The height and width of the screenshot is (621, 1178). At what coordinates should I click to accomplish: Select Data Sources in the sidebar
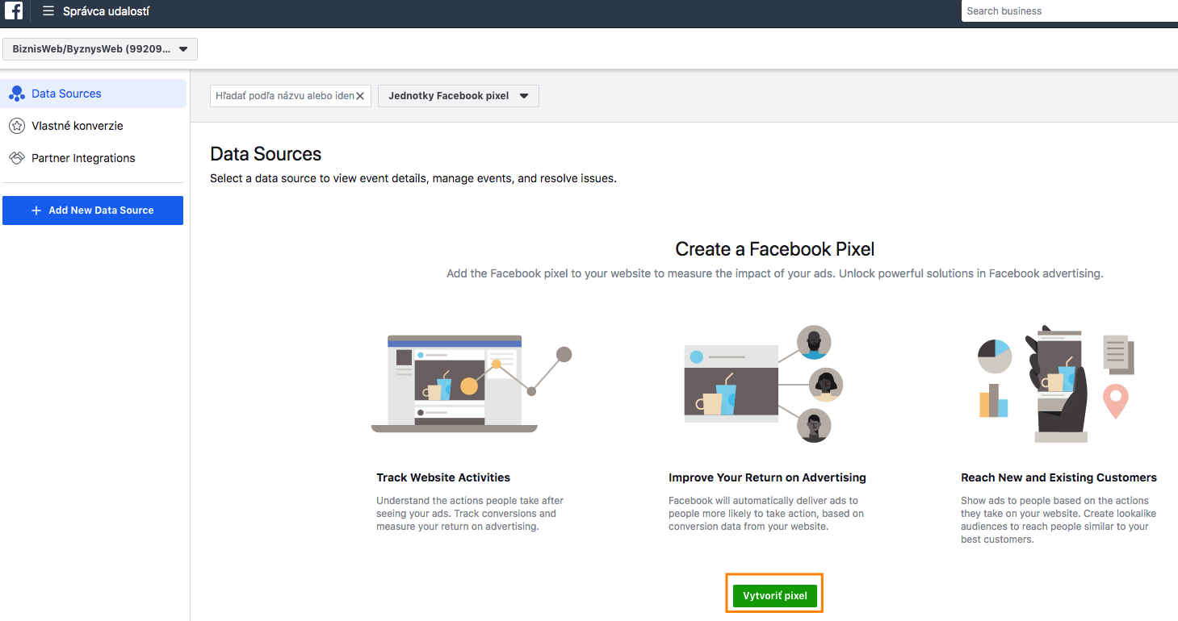(x=94, y=94)
